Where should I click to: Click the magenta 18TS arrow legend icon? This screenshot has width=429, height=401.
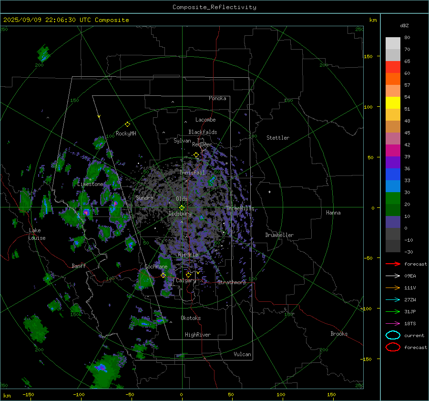393,324
